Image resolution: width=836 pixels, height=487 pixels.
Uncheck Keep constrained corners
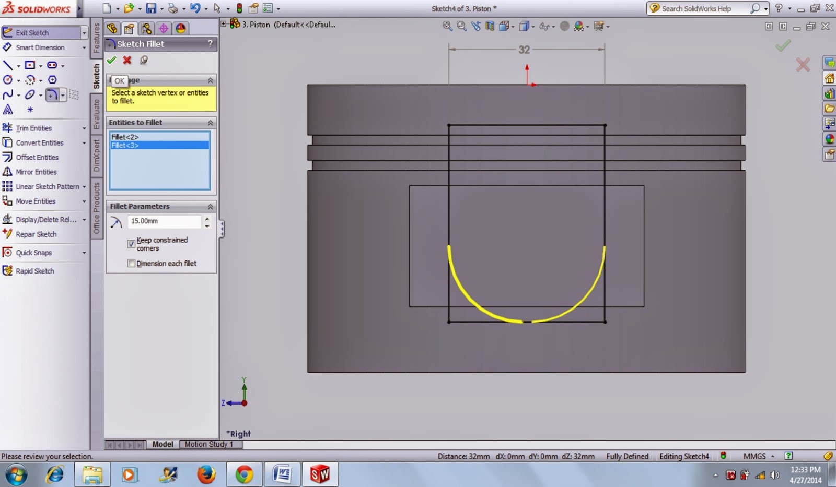coord(131,244)
